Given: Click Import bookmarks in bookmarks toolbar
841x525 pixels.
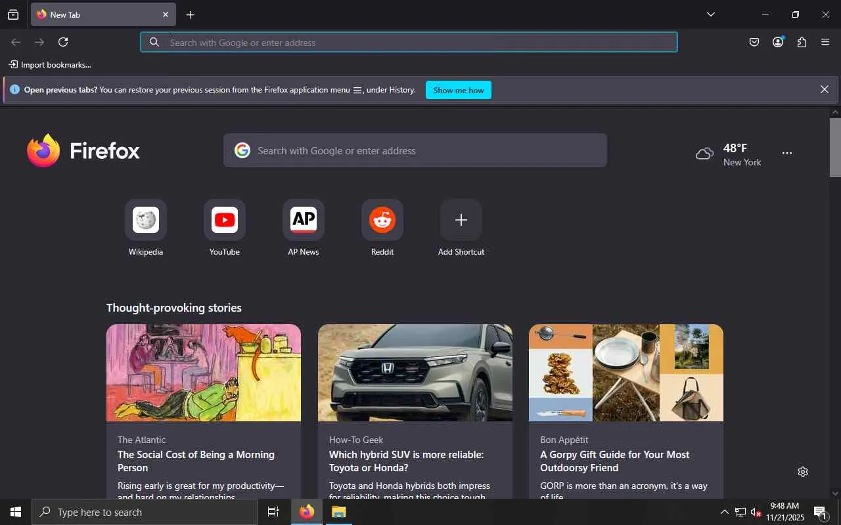Looking at the screenshot, I should coord(50,65).
